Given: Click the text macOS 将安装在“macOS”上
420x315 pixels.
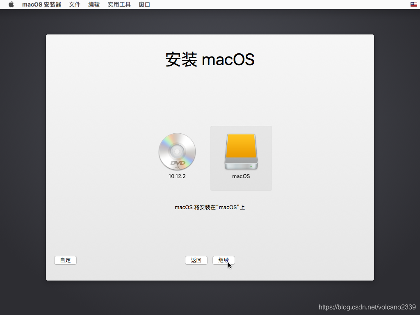Looking at the screenshot, I should point(210,207).
